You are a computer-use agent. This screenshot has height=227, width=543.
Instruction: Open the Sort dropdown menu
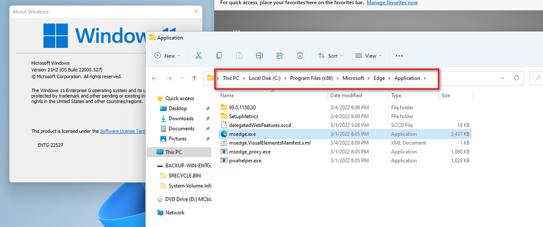point(330,55)
